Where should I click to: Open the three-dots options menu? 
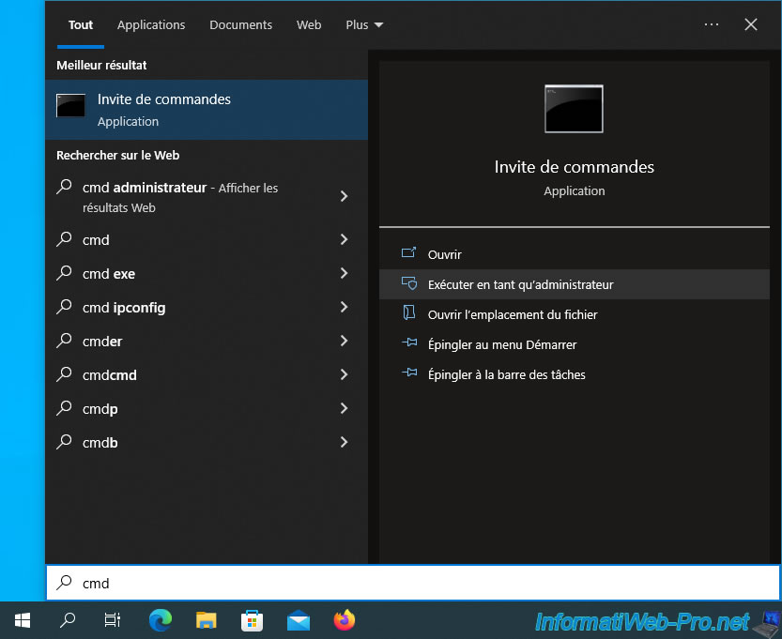pos(712,24)
